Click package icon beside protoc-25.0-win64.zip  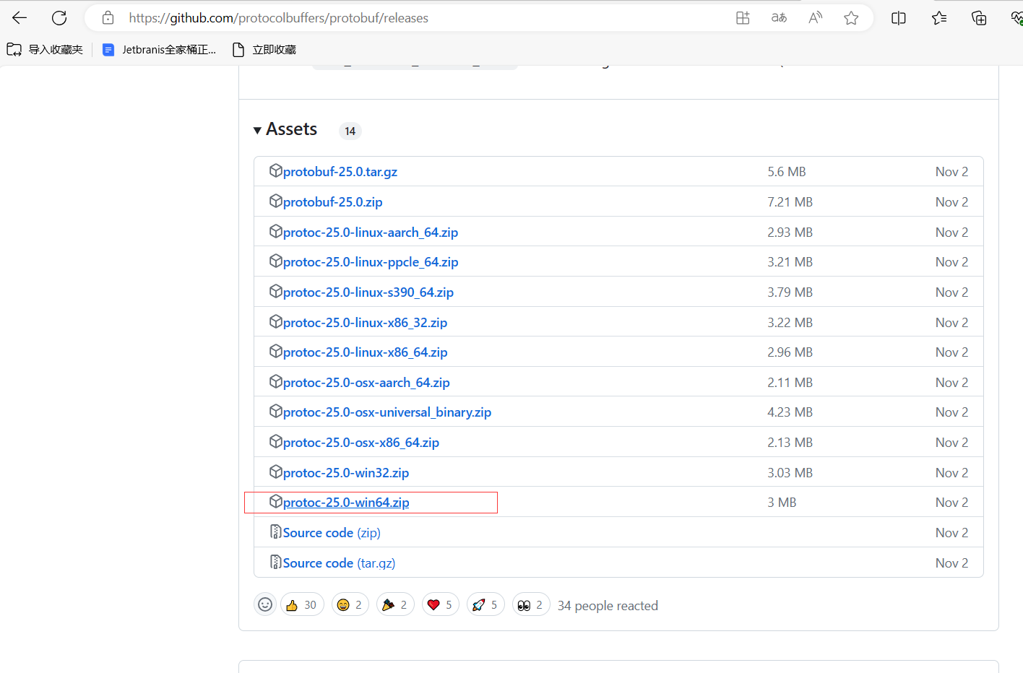pos(275,501)
